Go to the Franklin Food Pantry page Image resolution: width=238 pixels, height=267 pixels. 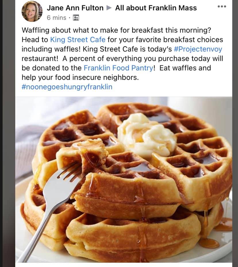tap(118, 68)
